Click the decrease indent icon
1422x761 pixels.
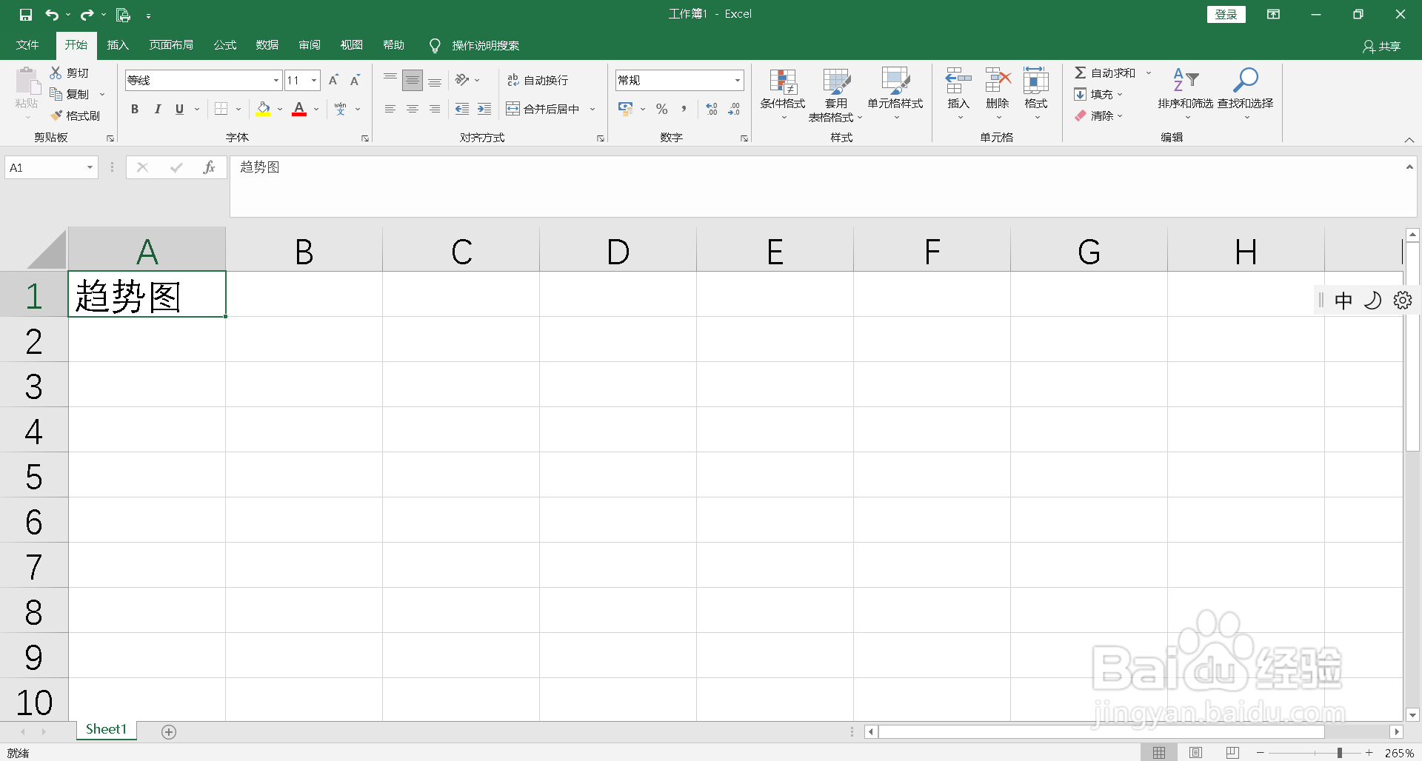[x=462, y=109]
